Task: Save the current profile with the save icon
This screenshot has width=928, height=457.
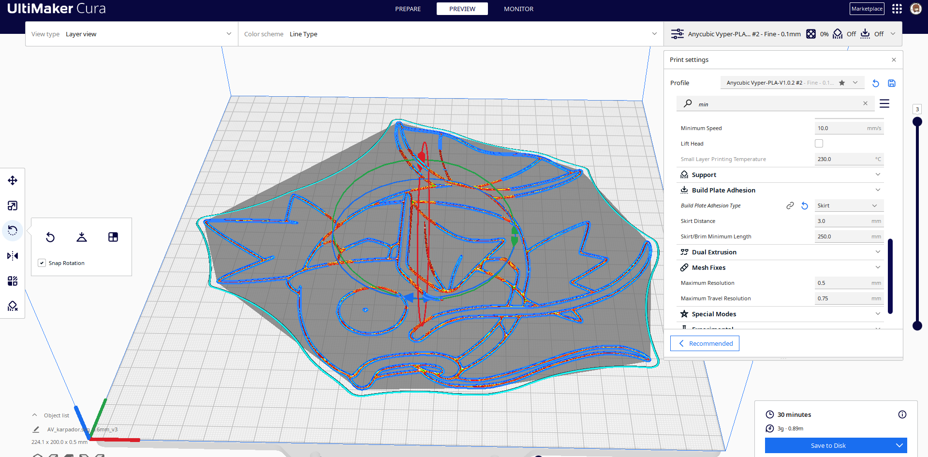Action: [x=891, y=83]
